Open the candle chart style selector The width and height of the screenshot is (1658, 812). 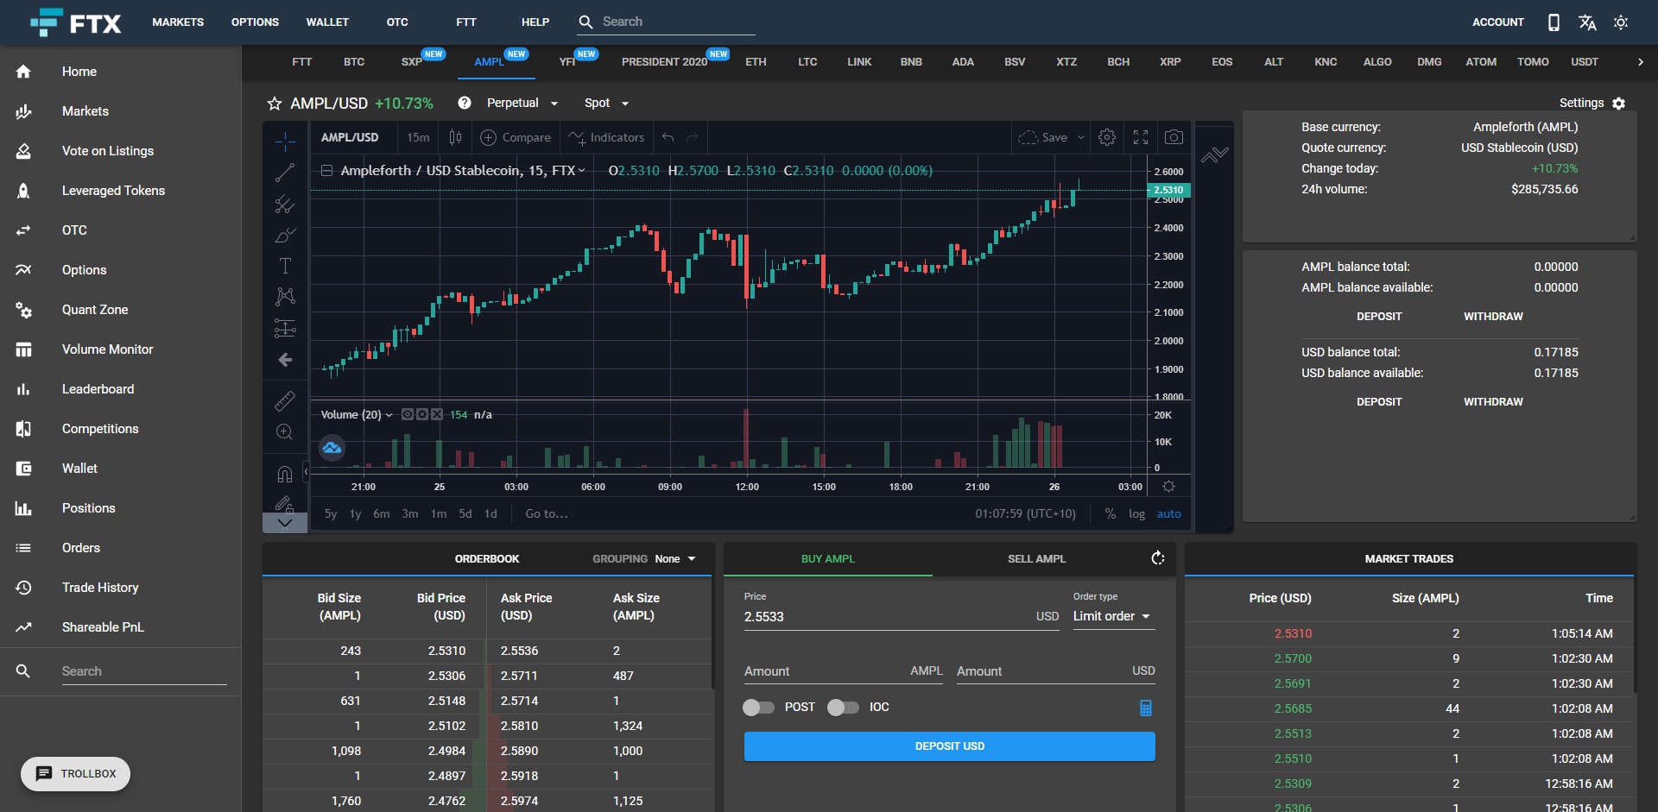[x=455, y=137]
